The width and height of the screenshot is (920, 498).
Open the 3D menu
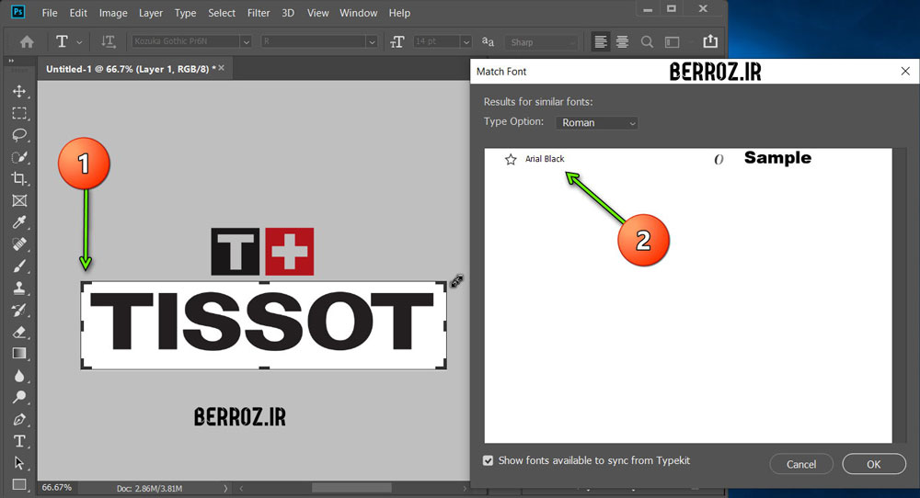[x=288, y=13]
